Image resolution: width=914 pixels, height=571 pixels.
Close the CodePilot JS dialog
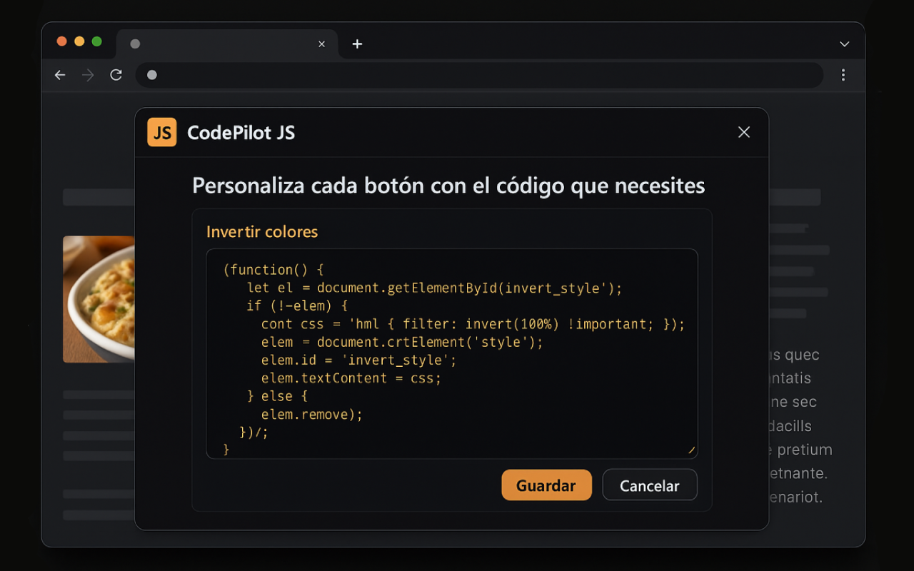click(x=744, y=132)
